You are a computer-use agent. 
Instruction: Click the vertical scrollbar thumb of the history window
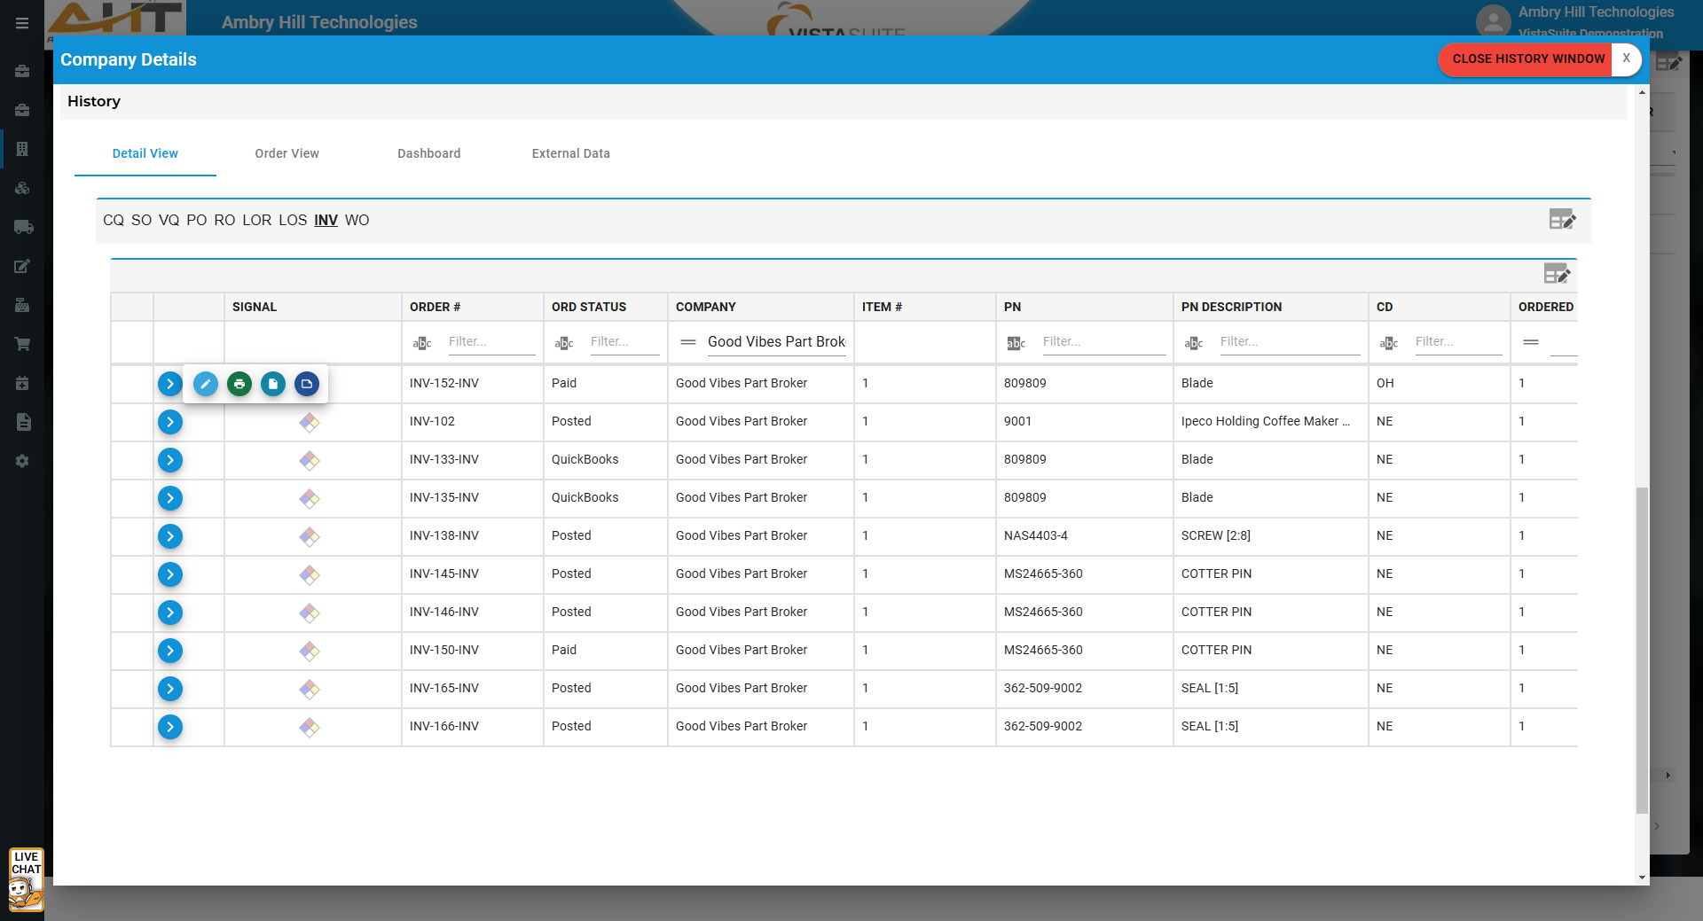[1642, 647]
